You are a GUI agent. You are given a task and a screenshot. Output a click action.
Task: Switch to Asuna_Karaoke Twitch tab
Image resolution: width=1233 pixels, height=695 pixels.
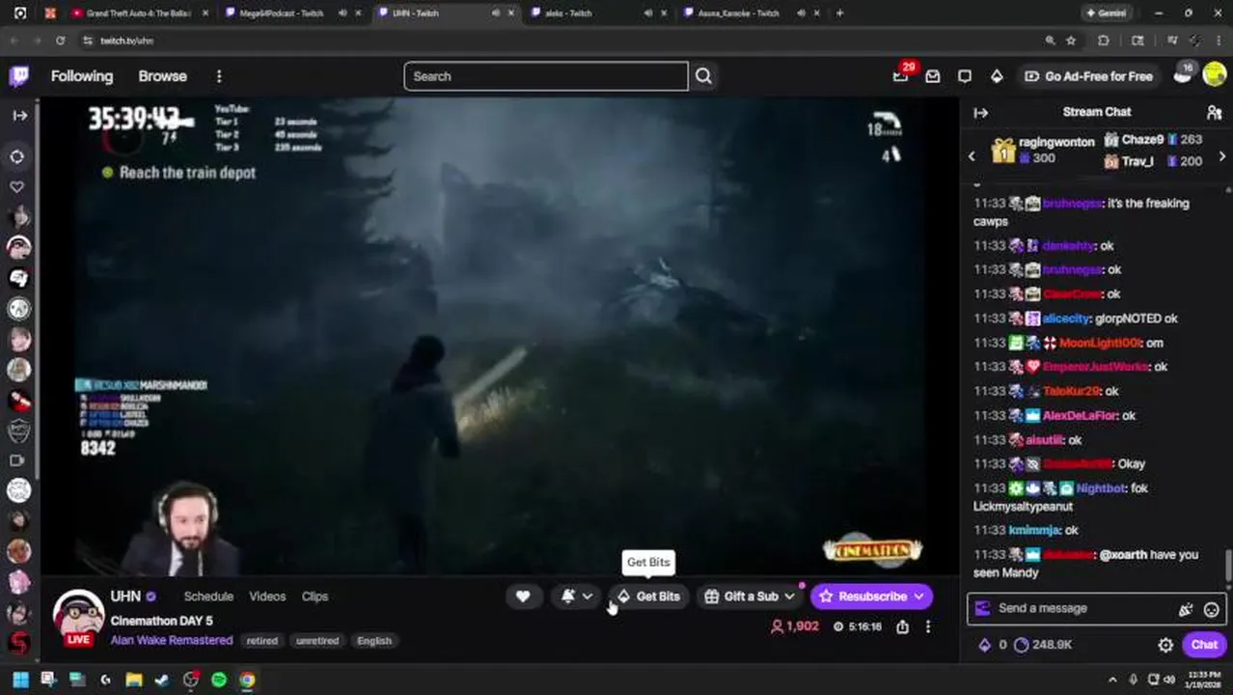coord(738,14)
